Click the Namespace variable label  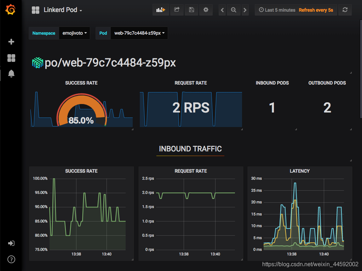pos(44,33)
